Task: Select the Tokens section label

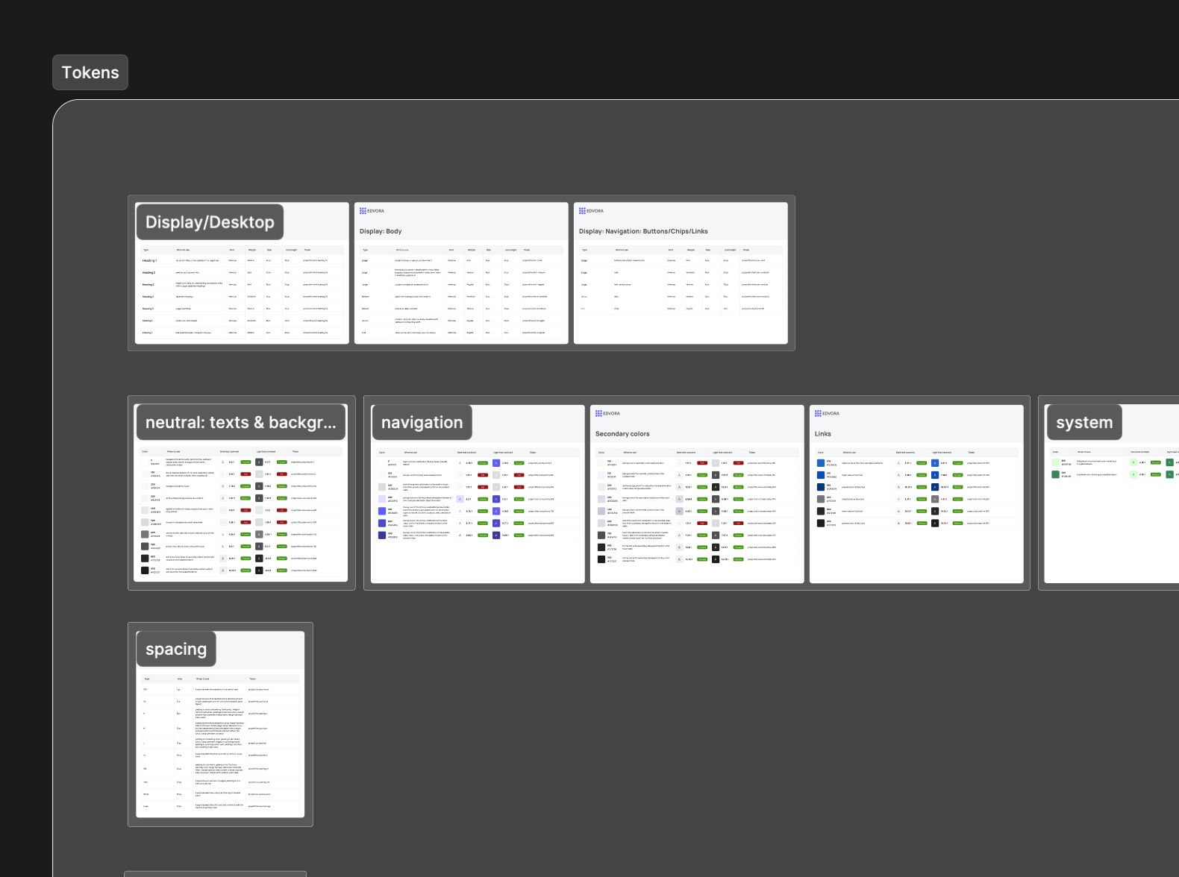Action: click(x=90, y=72)
